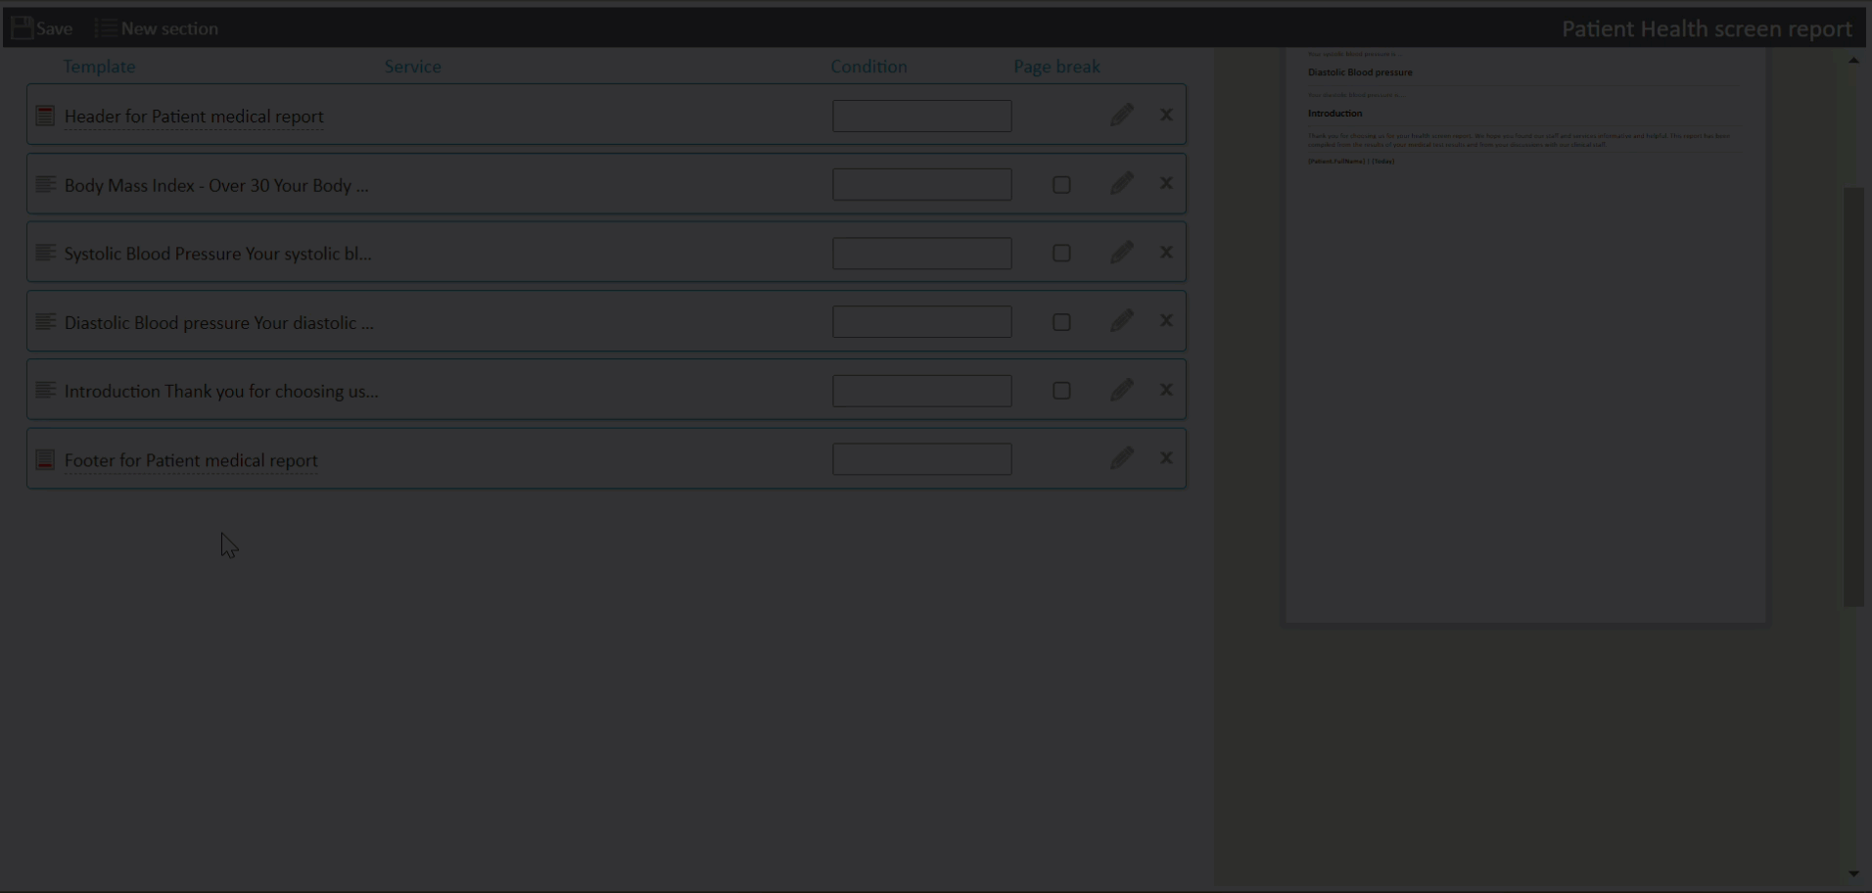Edit the Footer for Patient medical report

(x=1122, y=458)
